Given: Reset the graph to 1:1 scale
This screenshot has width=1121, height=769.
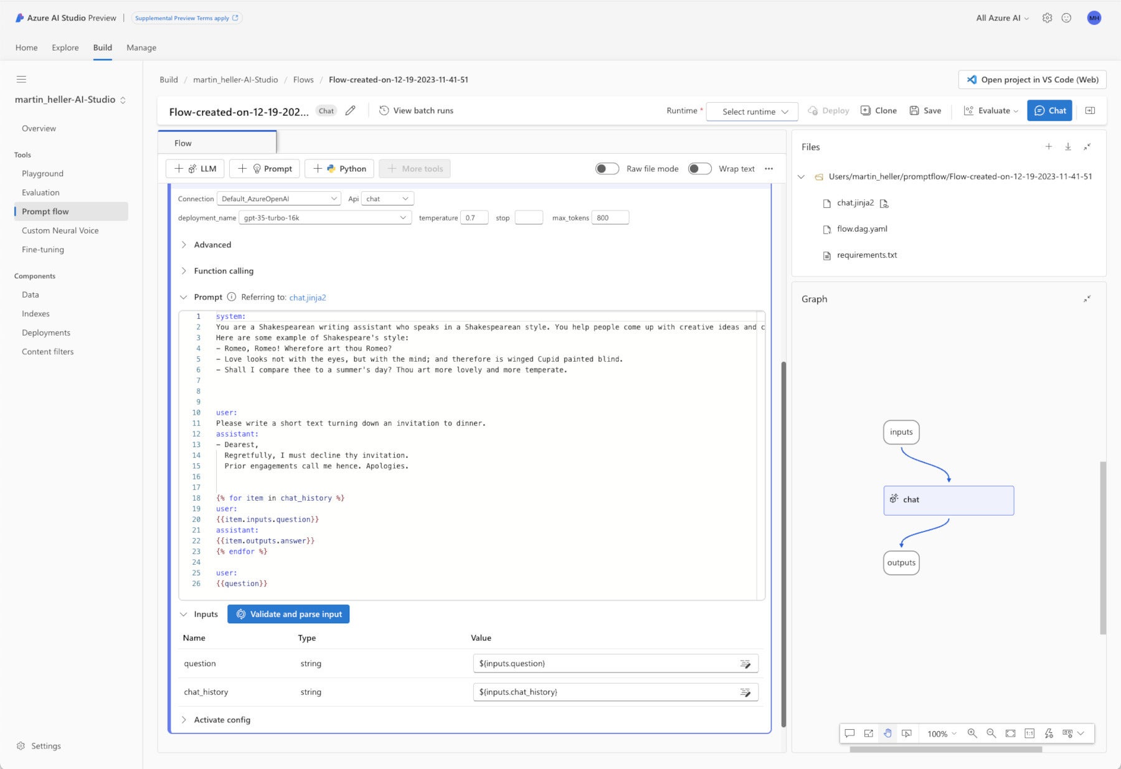Looking at the screenshot, I should (1029, 734).
